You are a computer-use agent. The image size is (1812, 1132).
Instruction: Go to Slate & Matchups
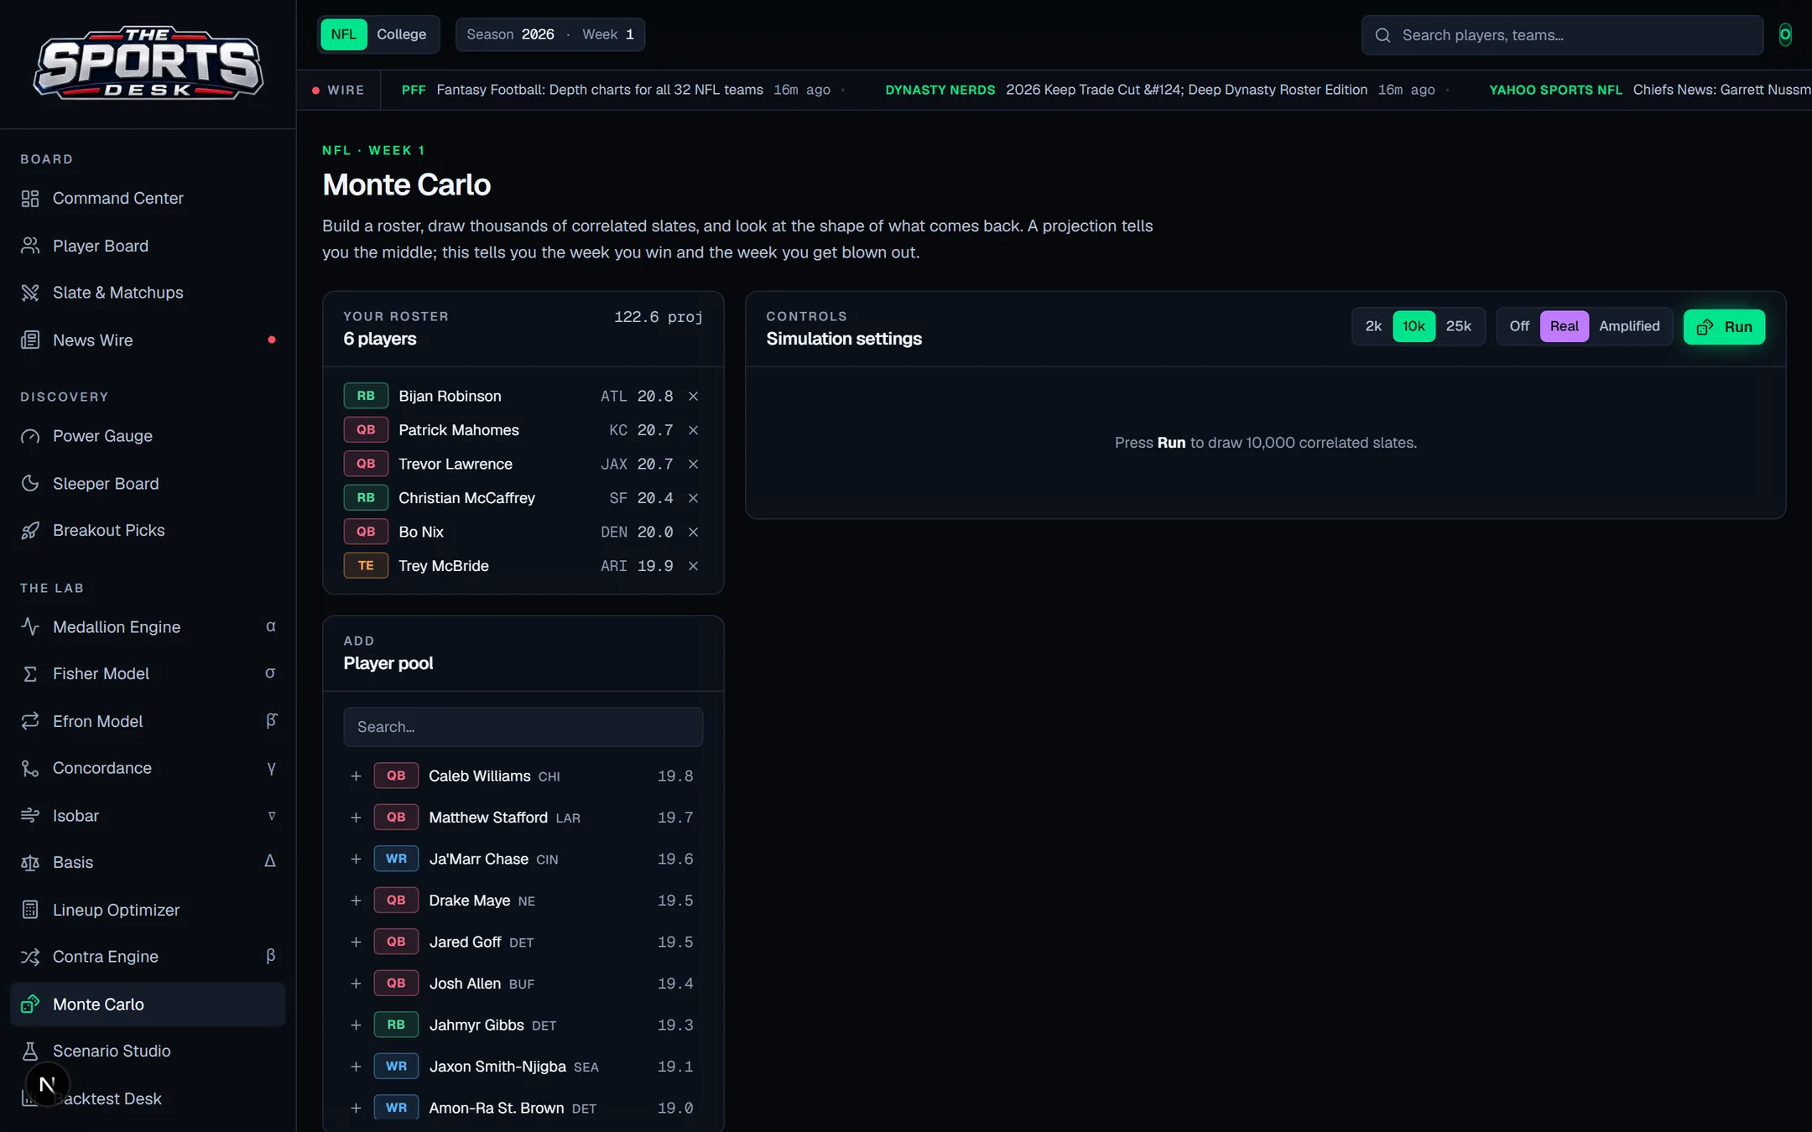(148, 293)
